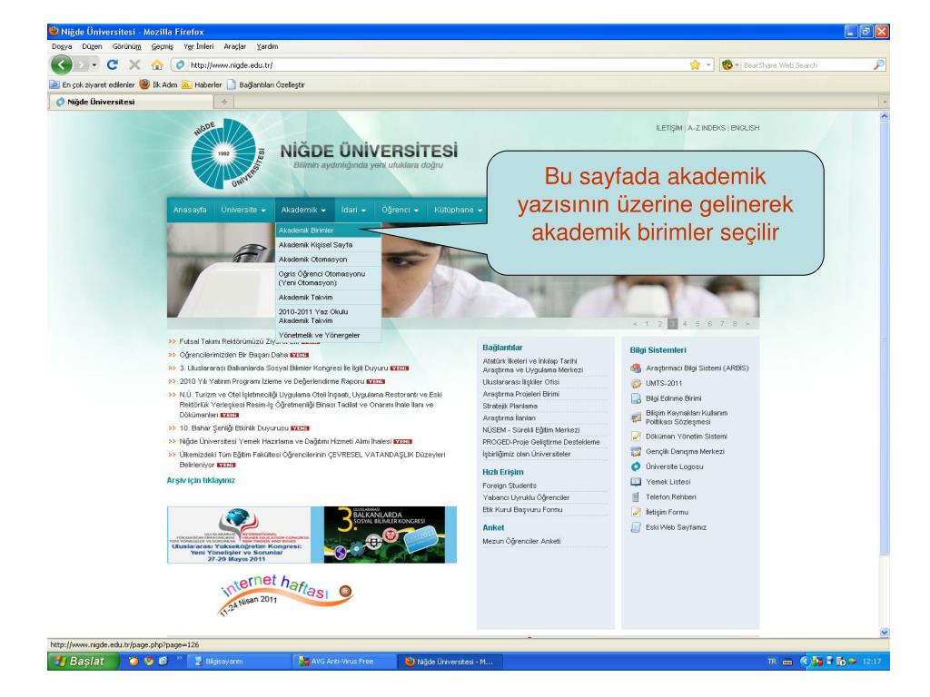
Task: Click the Niğde Üniversitesi circular logo
Action: click(x=228, y=153)
